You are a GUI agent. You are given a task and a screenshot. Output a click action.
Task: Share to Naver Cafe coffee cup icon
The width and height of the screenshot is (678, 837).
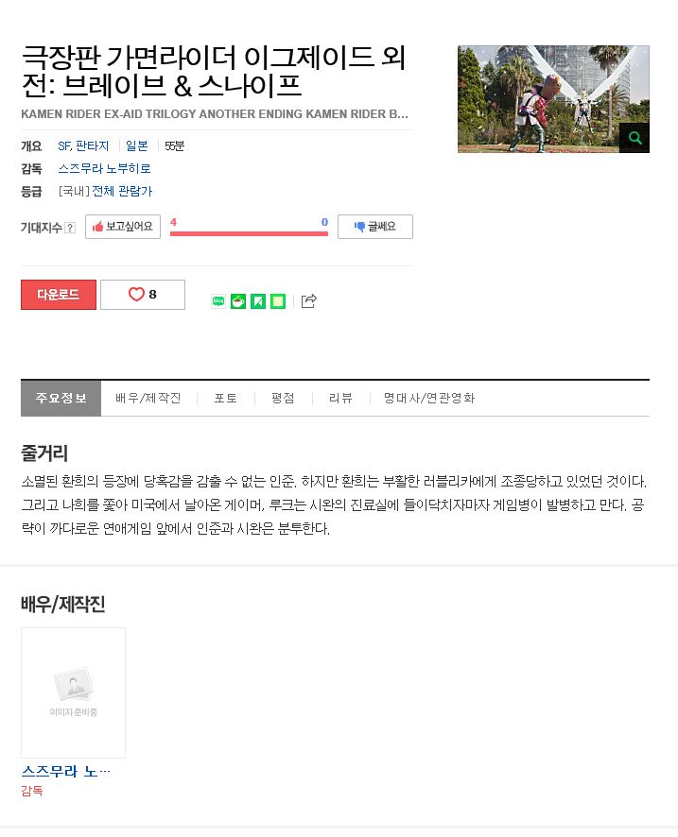238,301
